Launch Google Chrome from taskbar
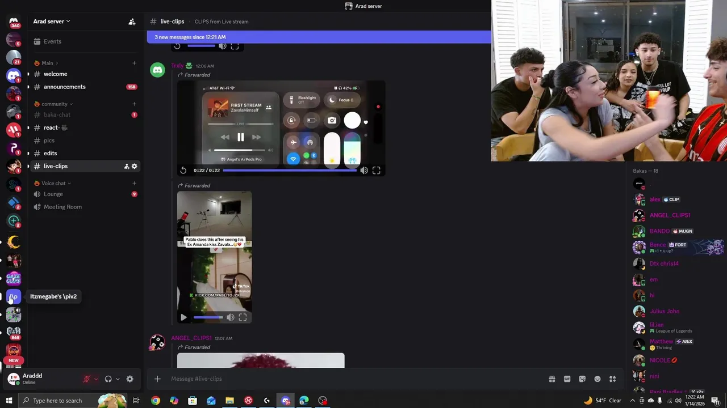This screenshot has height=408, width=727. (x=156, y=401)
